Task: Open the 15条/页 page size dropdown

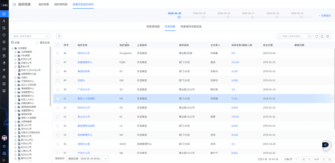Action: tap(290, 159)
